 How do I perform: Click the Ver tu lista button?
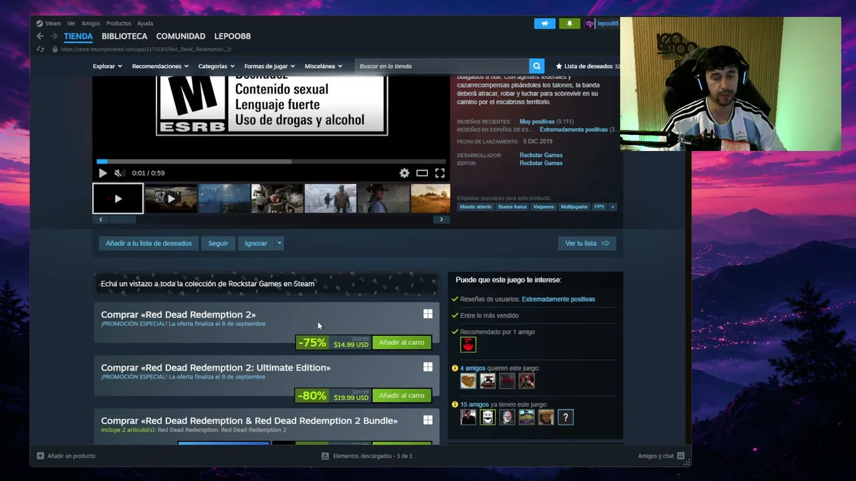coord(587,243)
